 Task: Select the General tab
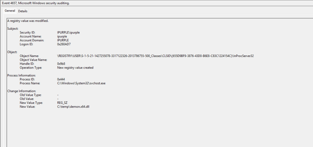[x=10, y=11]
